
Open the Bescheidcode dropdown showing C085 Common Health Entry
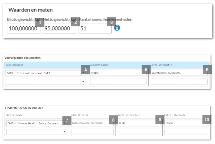coord(37,123)
